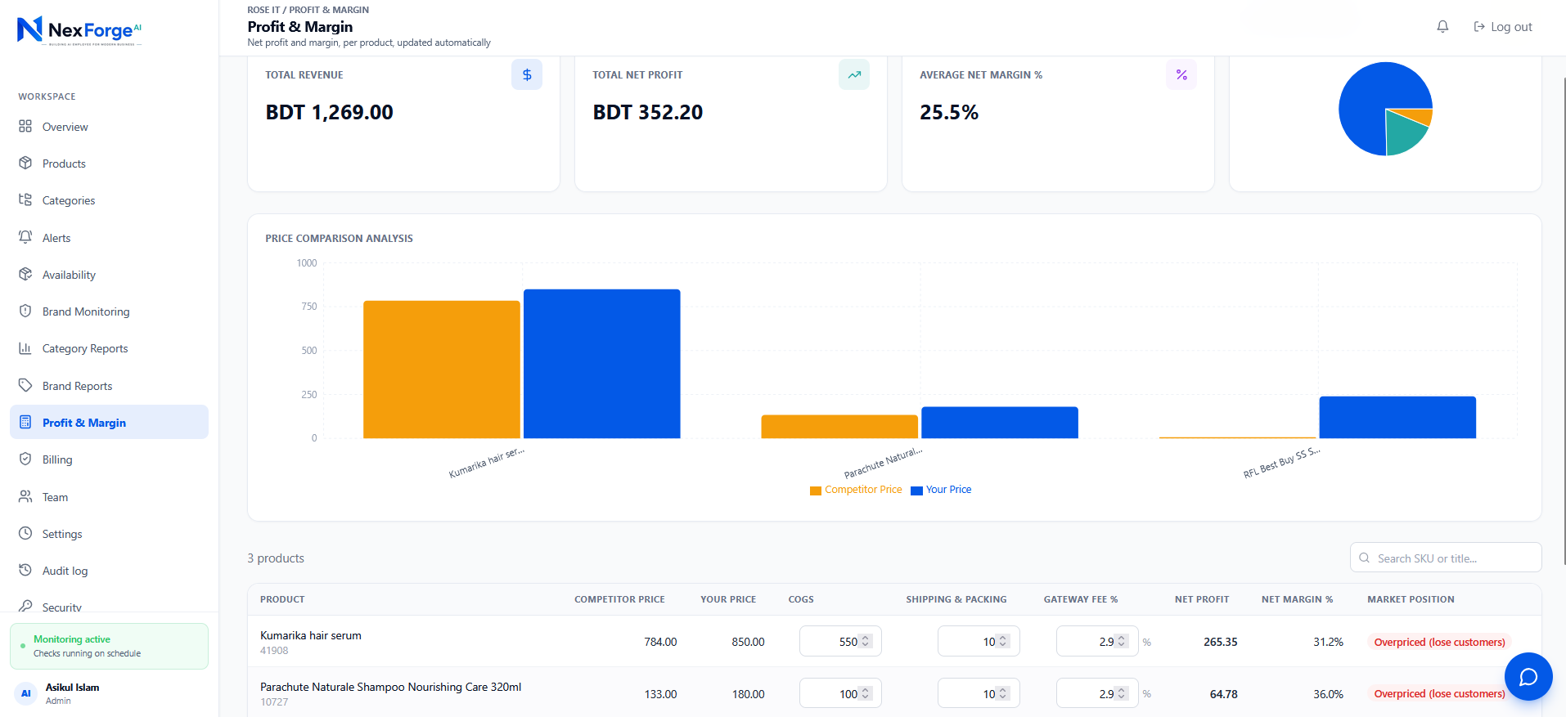
Task: Click the Billing shield icon
Action: click(25, 459)
